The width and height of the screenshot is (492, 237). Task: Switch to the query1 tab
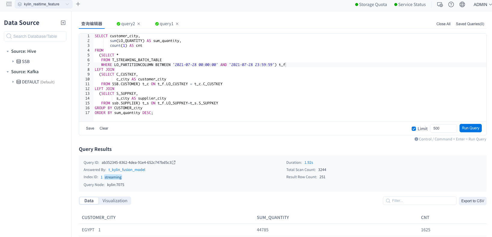(x=166, y=24)
